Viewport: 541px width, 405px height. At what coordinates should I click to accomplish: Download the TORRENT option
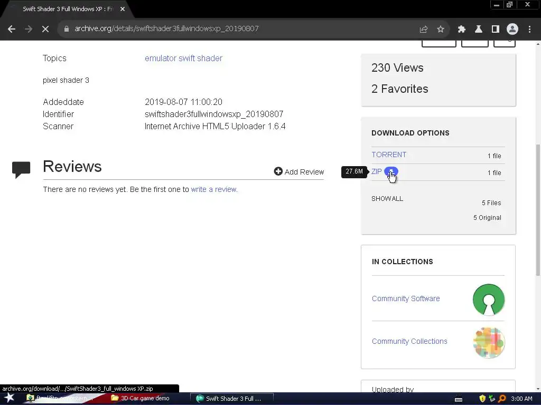388,155
